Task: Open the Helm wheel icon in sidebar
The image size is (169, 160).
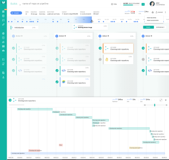Action: pos(3,33)
